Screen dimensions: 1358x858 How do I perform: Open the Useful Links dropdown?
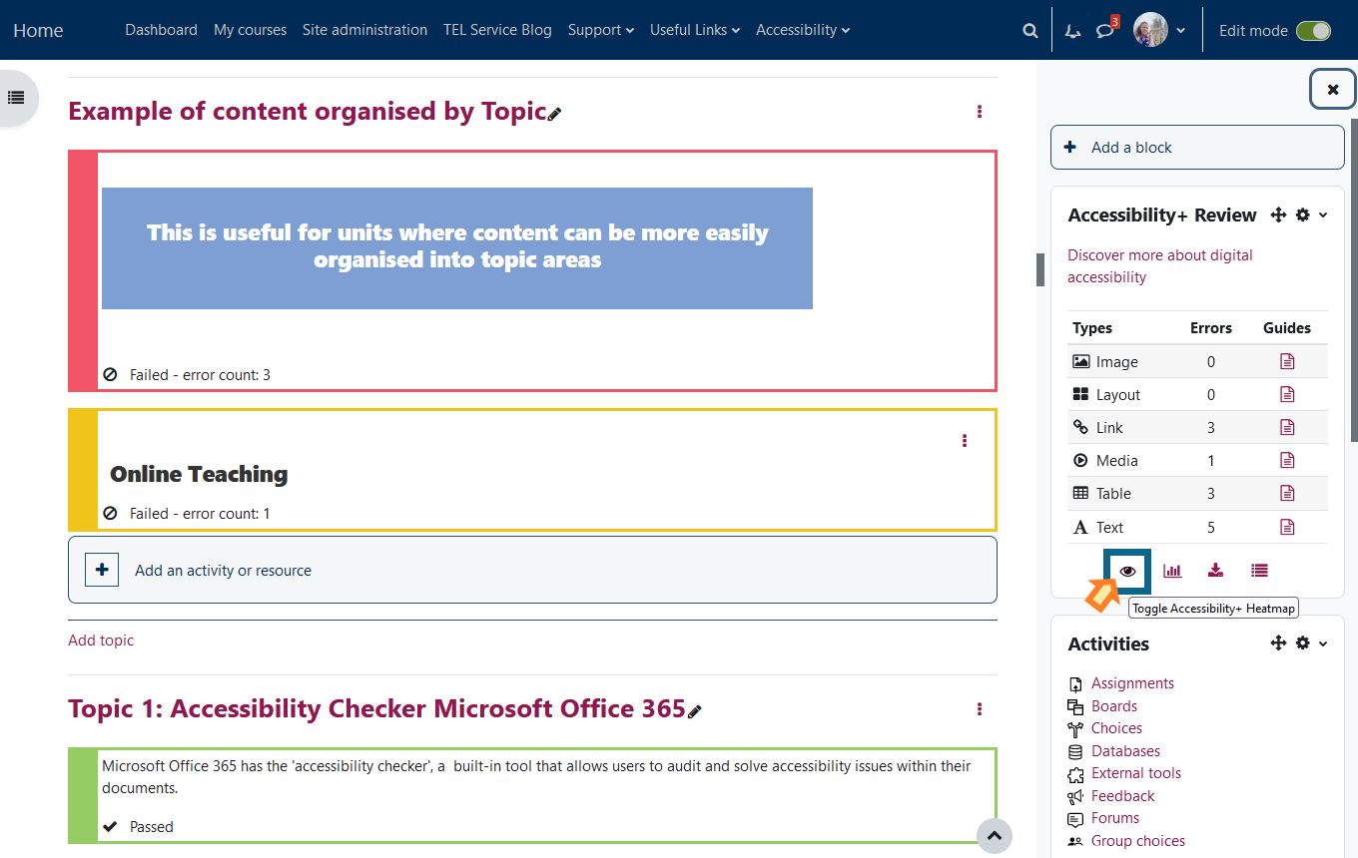(x=694, y=30)
